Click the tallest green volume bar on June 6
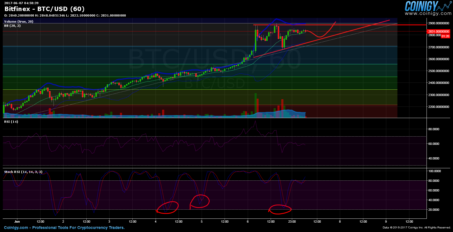The image size is (453, 232). tap(255, 105)
